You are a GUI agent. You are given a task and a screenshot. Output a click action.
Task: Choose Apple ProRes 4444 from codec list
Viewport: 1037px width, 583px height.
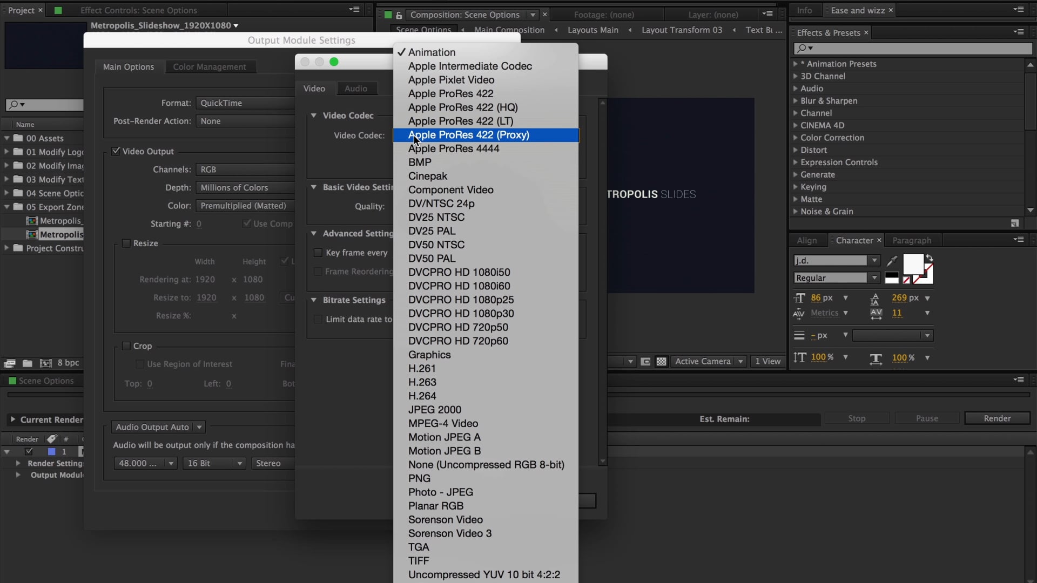(486, 148)
